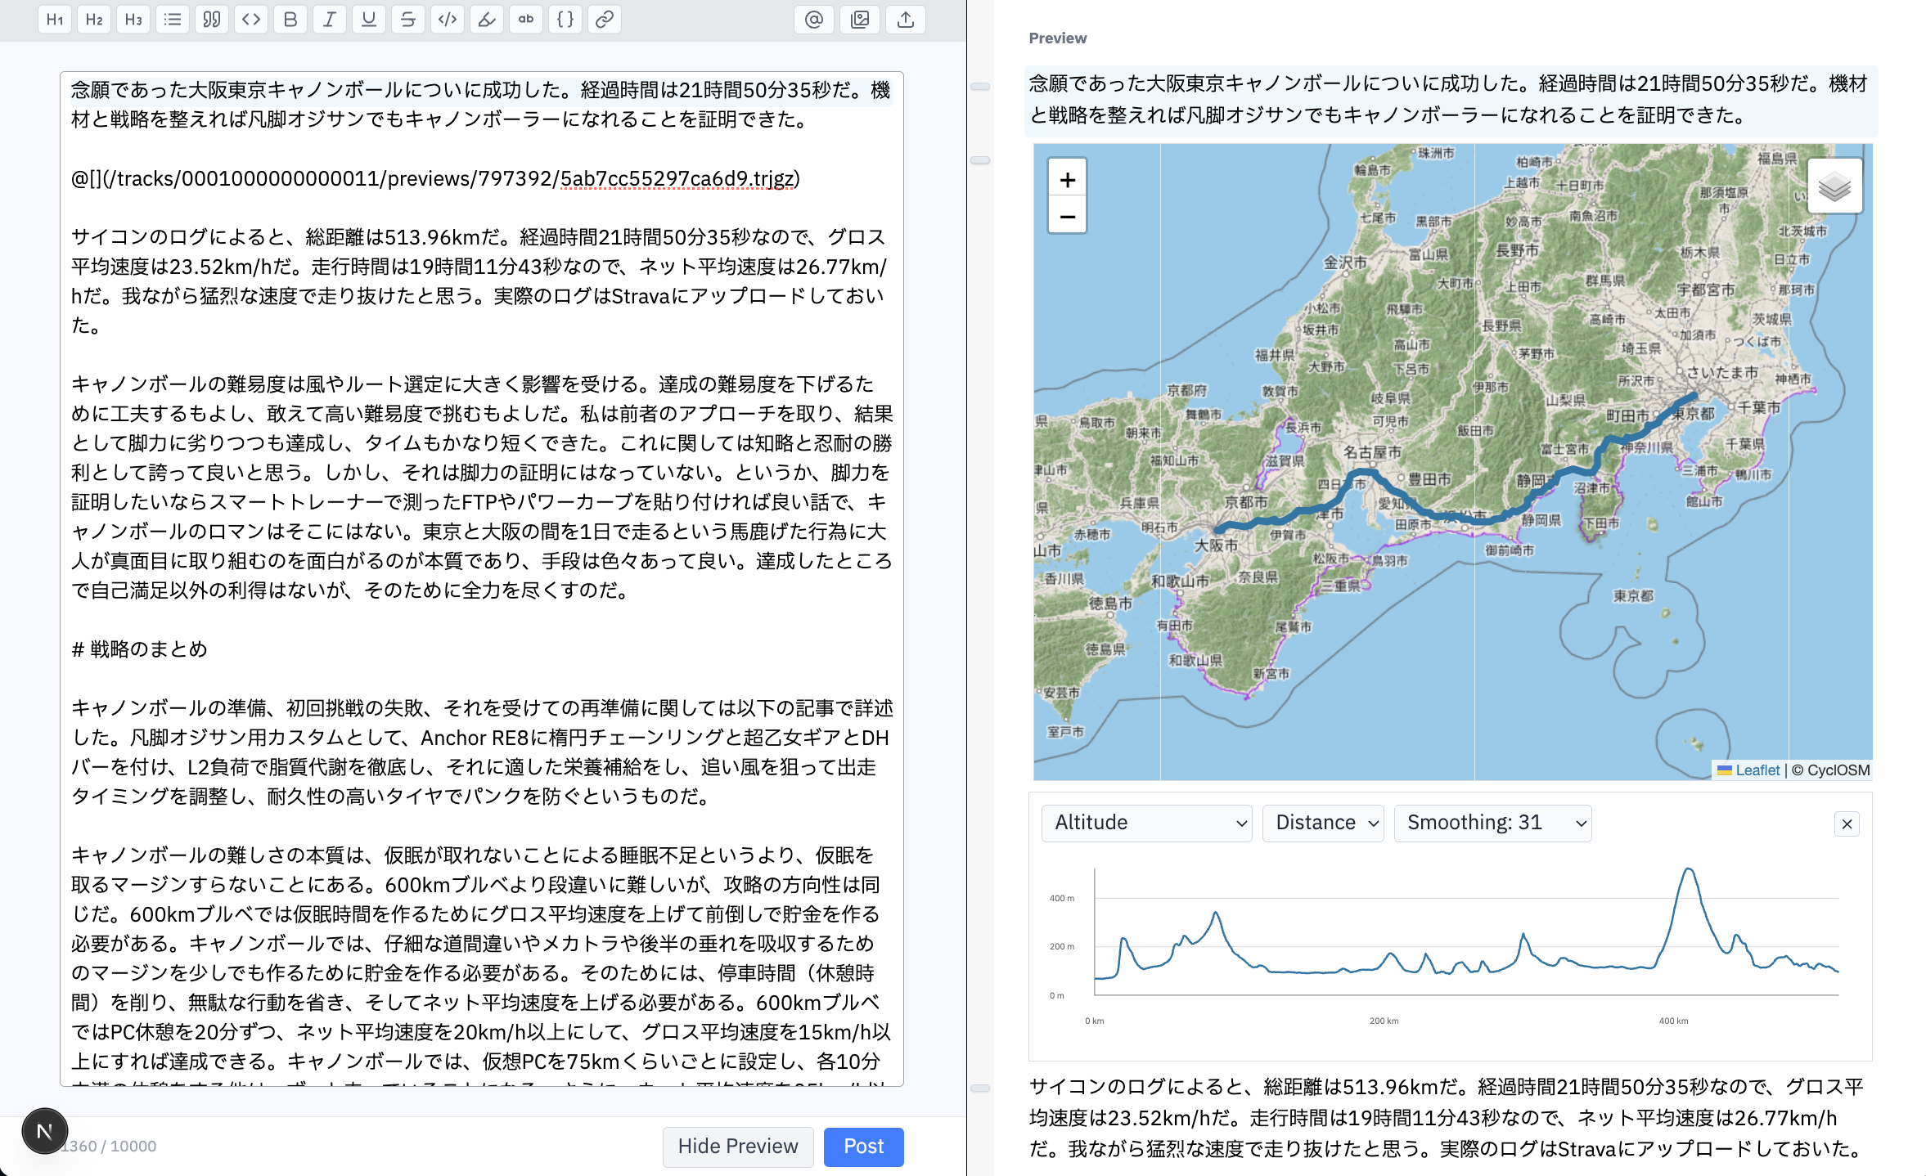Insert a hyperlink with the chain icon
Screen dimensions: 1926x1176
tap(605, 20)
